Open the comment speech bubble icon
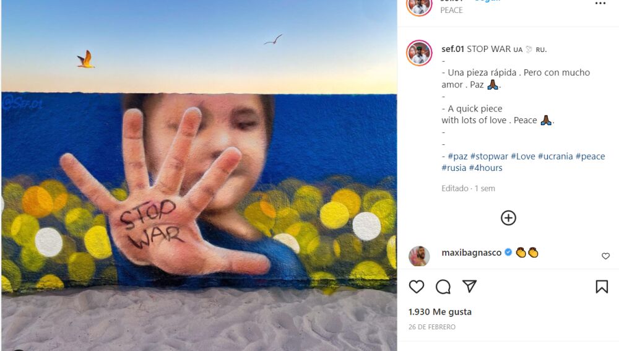The width and height of the screenshot is (619, 351). click(443, 287)
